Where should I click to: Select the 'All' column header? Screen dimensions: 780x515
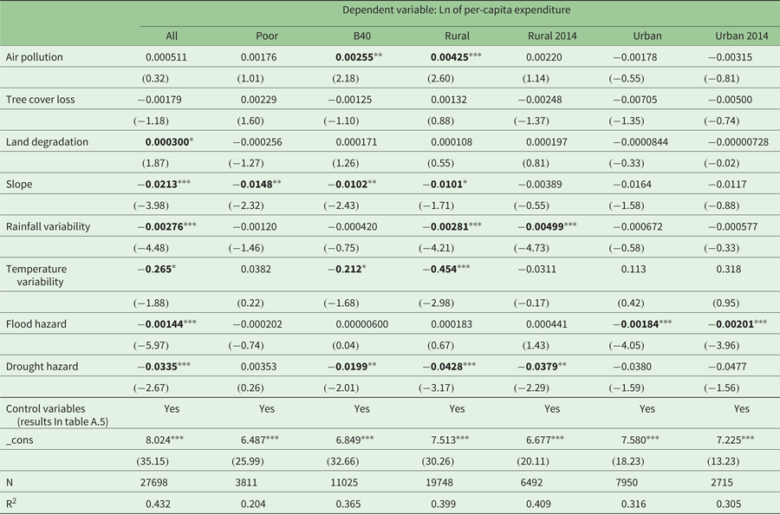pyautogui.click(x=172, y=36)
